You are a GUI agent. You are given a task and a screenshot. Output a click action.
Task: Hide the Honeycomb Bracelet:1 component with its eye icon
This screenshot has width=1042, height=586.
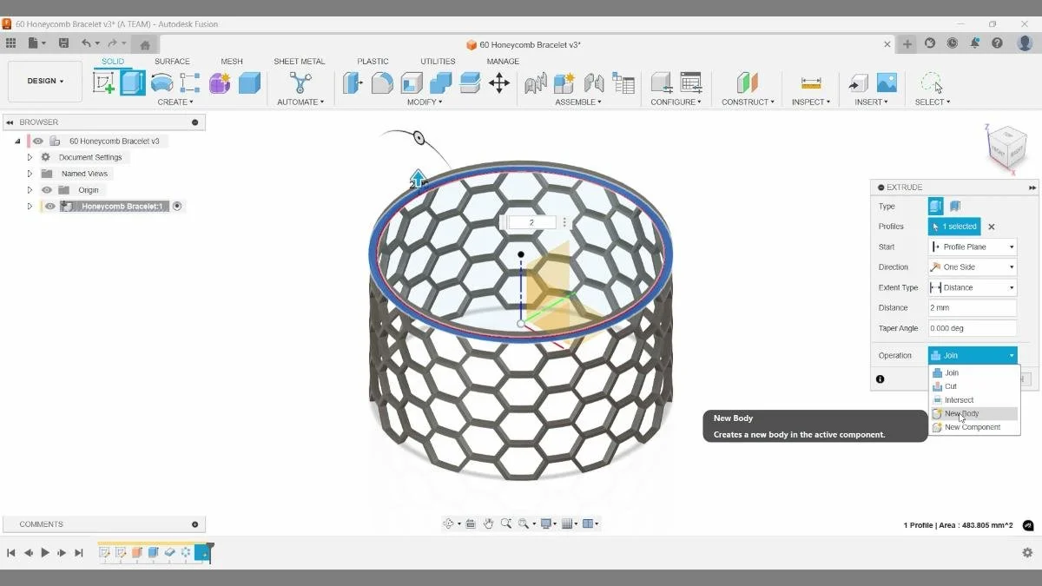click(x=49, y=206)
